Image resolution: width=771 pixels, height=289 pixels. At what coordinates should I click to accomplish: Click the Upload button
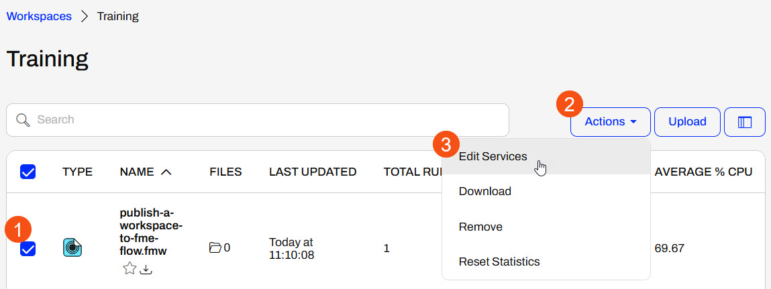coord(687,122)
